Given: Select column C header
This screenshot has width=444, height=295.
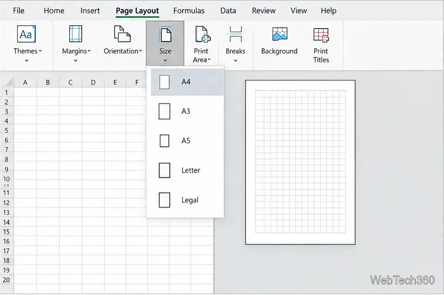Looking at the screenshot, I should click(x=70, y=82).
